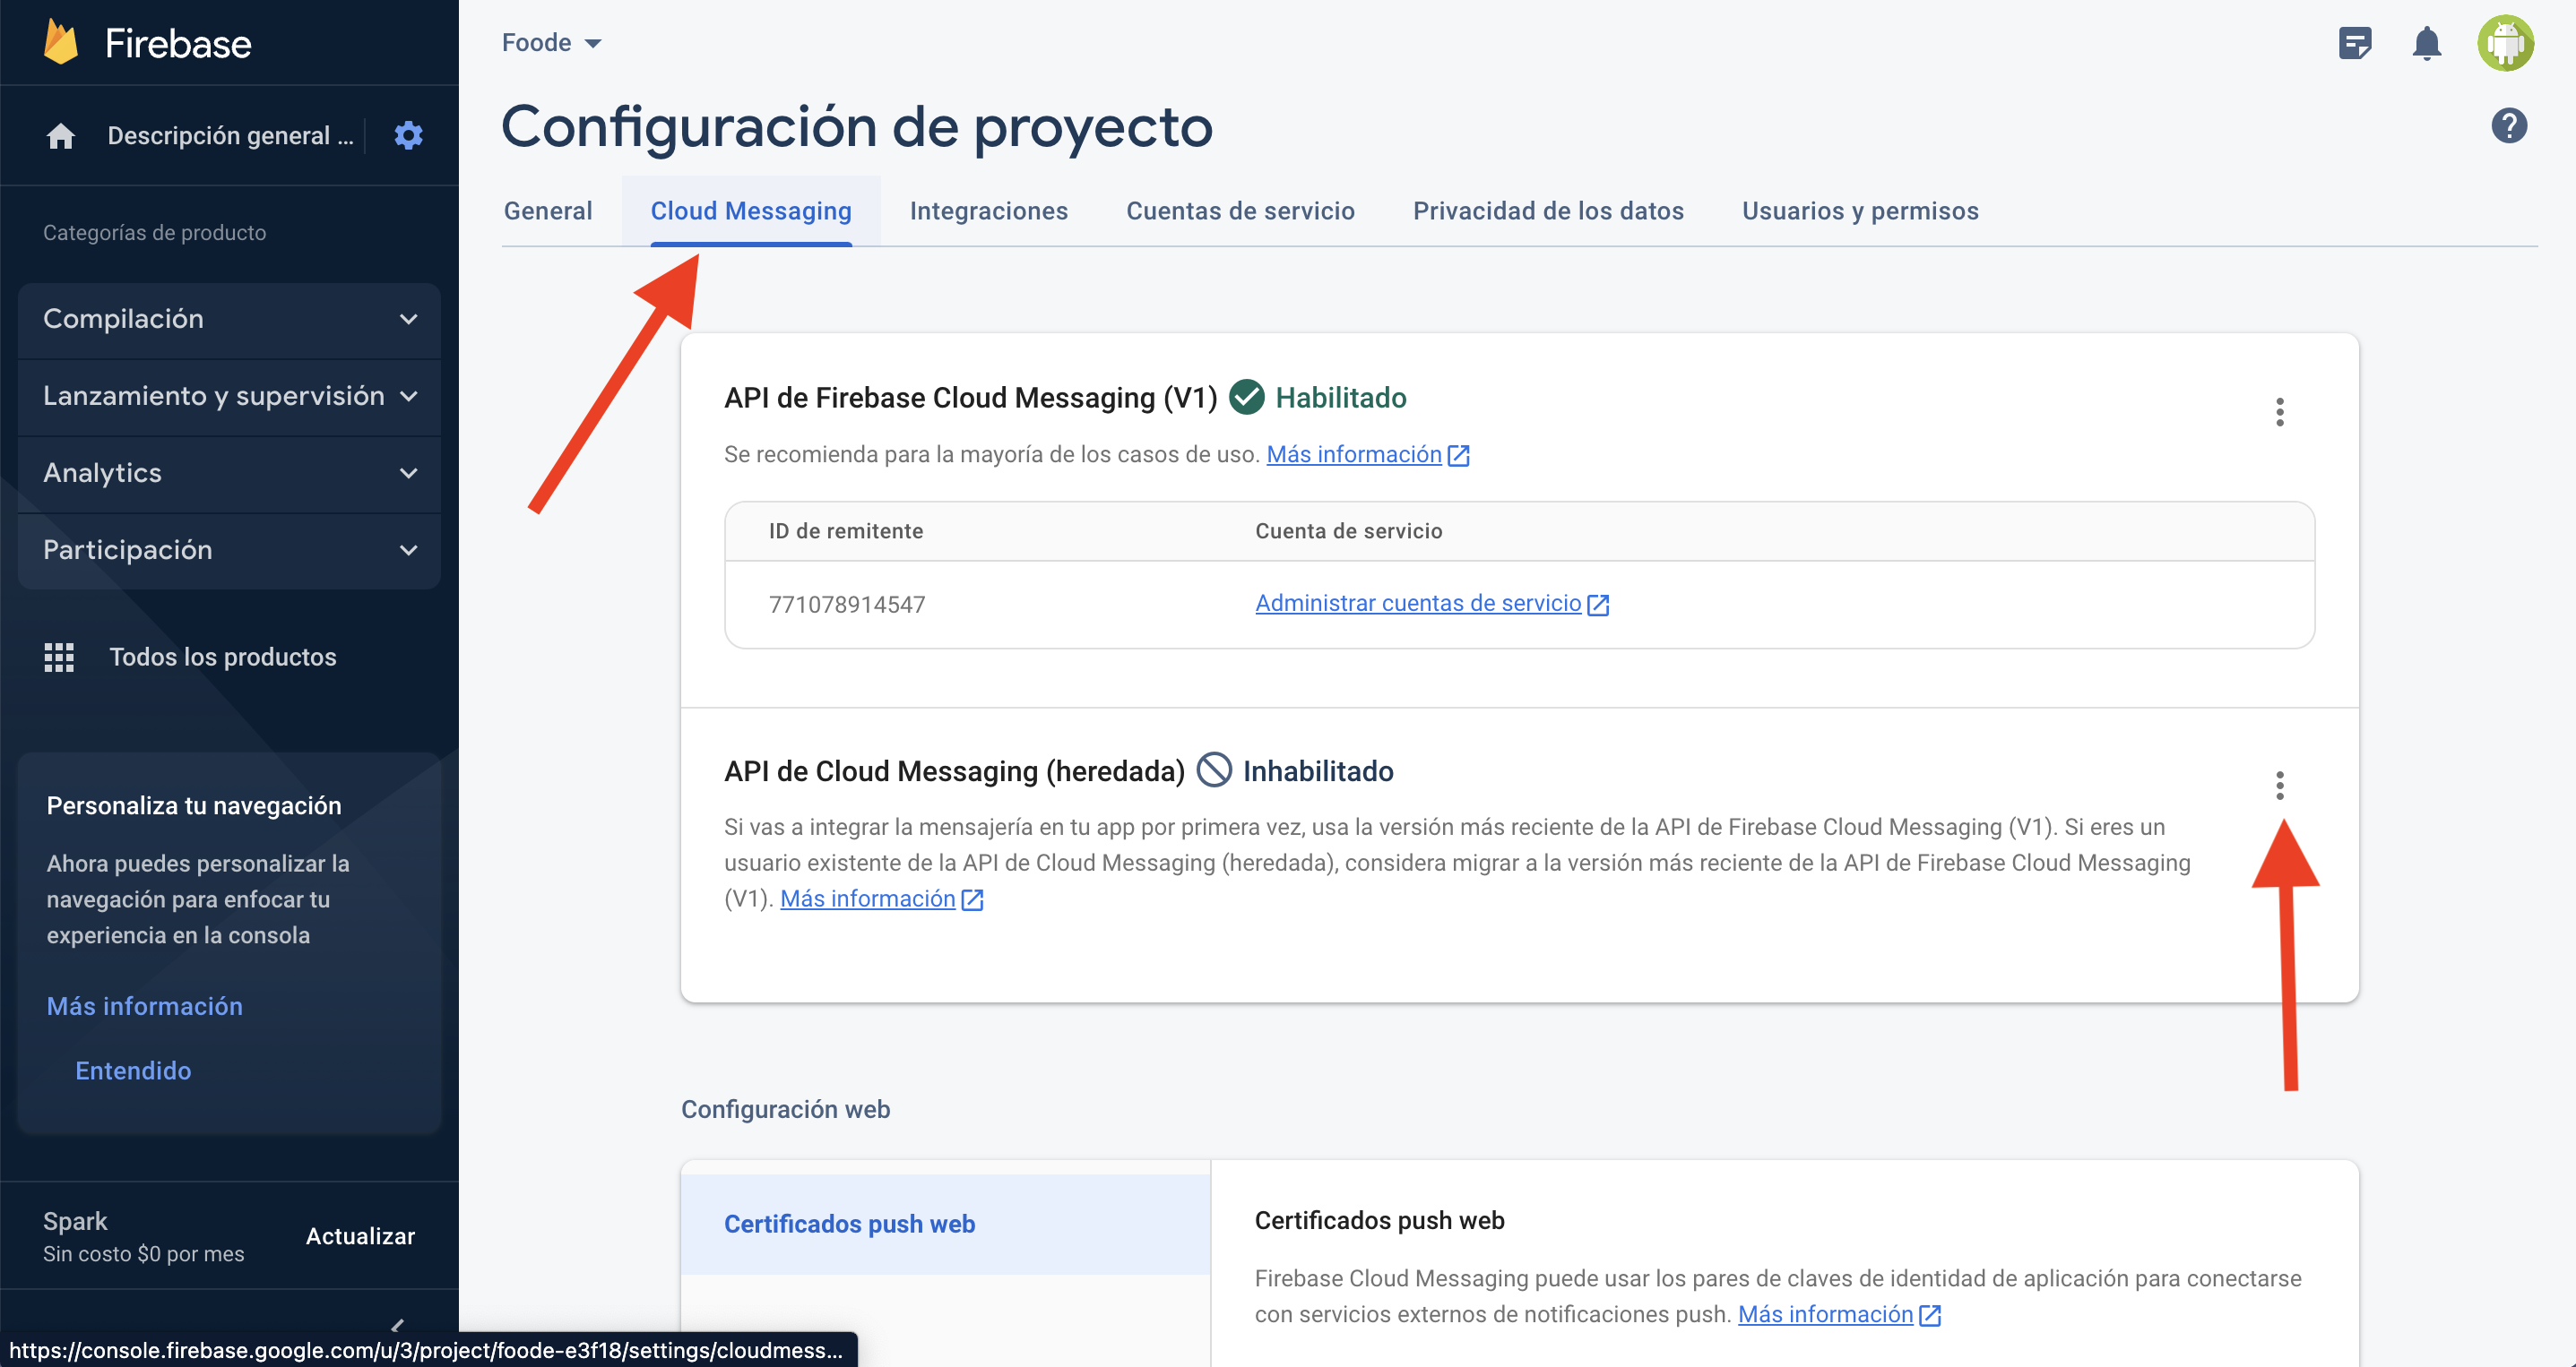Click the ID de remitente column header
This screenshot has width=2576, height=1367.
846,530
